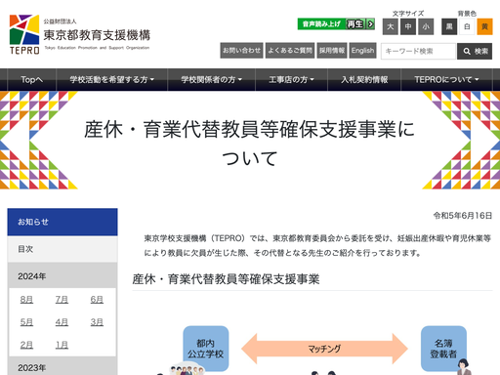Click the 産休・育業代替教員等確保支援事業 section heading
The height and width of the screenshot is (375, 500).
click(x=226, y=279)
